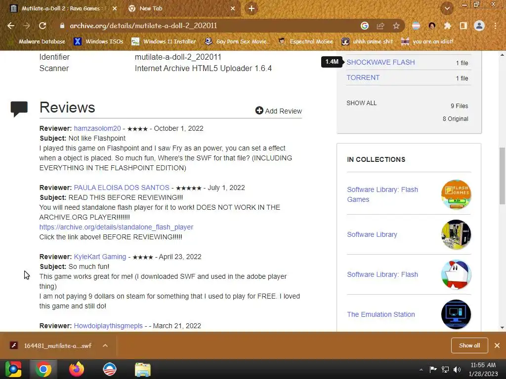Screen dimensions: 506x379
Task: Close the New Tab tab
Action: (x=233, y=8)
